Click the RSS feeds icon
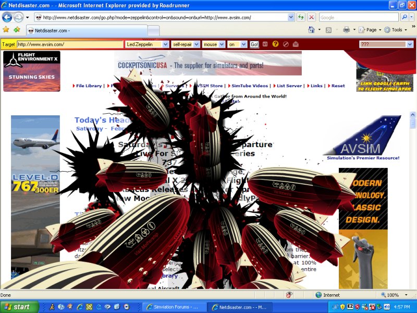This screenshot has height=313, width=417. [x=329, y=30]
